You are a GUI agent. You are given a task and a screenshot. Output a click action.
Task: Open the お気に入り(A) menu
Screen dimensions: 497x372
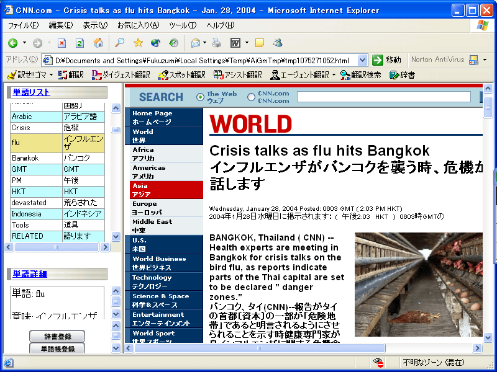138,25
